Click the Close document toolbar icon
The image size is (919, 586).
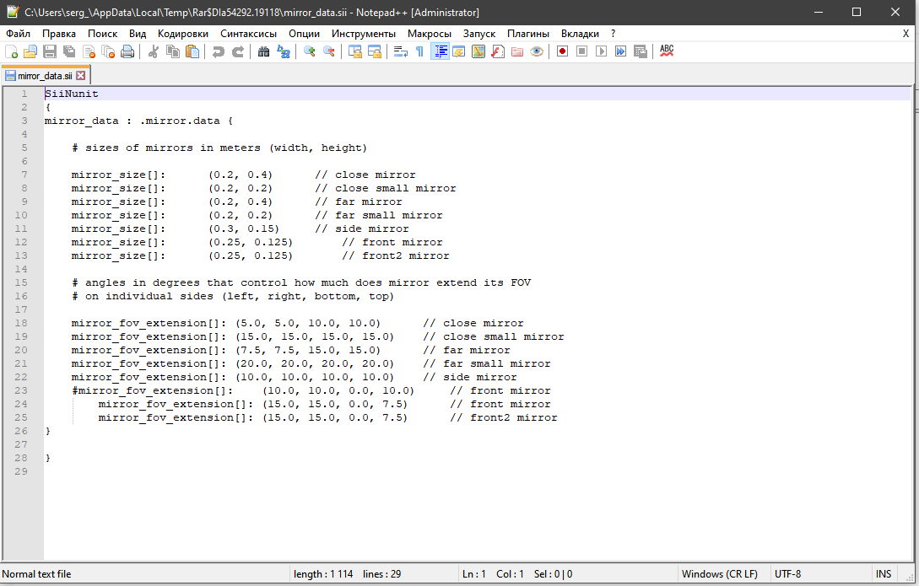(89, 51)
